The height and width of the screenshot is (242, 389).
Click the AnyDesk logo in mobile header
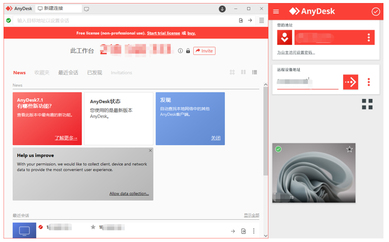point(312,11)
